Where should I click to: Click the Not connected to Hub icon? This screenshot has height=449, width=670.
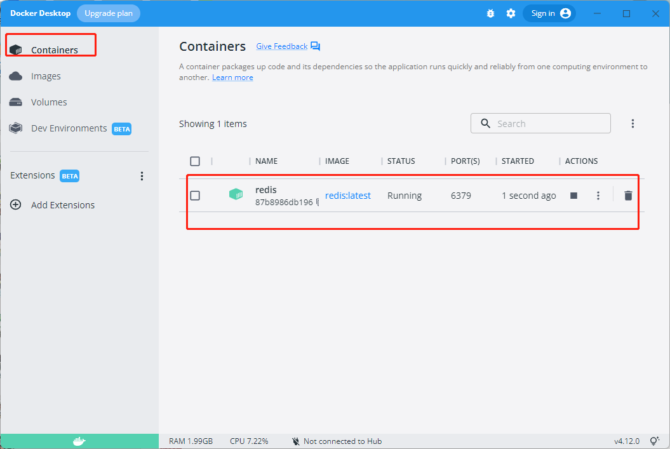point(296,441)
